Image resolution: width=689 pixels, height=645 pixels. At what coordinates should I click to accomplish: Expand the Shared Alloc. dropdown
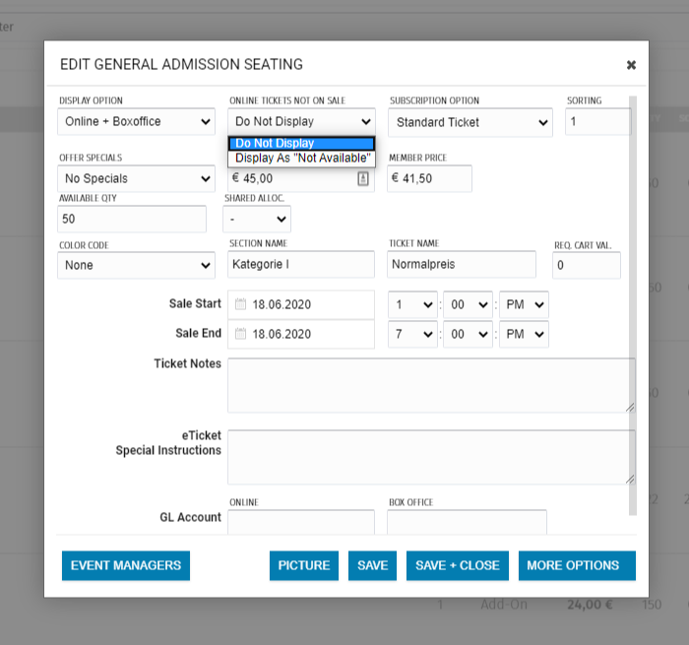(x=256, y=219)
